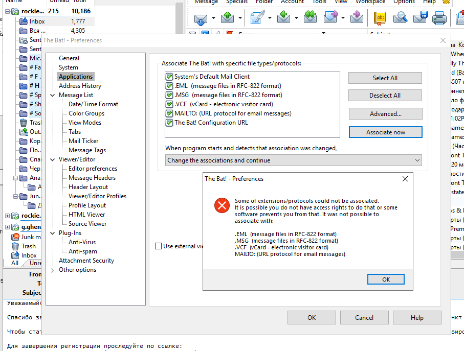Select Attachment Security preferences item
Image resolution: width=464 pixels, height=351 pixels.
tap(86, 261)
